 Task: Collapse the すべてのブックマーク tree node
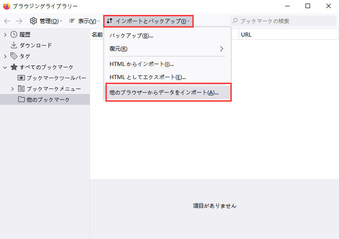coord(5,67)
